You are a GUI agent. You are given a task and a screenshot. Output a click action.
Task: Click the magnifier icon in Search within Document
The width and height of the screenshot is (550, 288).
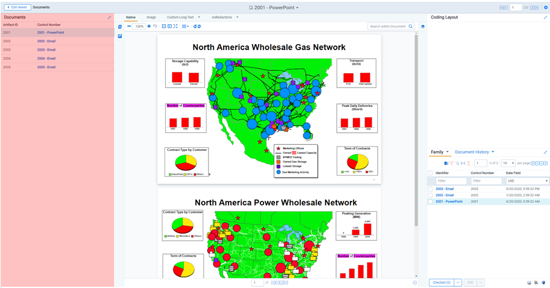(410, 27)
